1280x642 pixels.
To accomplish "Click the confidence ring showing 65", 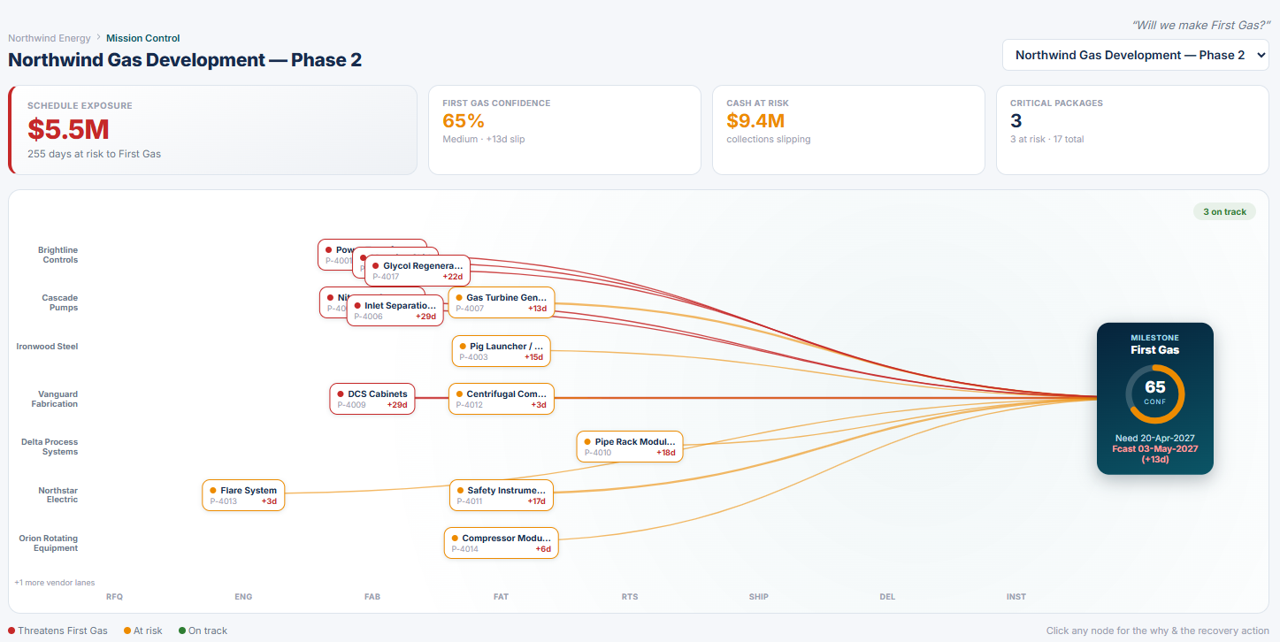I will [1155, 394].
